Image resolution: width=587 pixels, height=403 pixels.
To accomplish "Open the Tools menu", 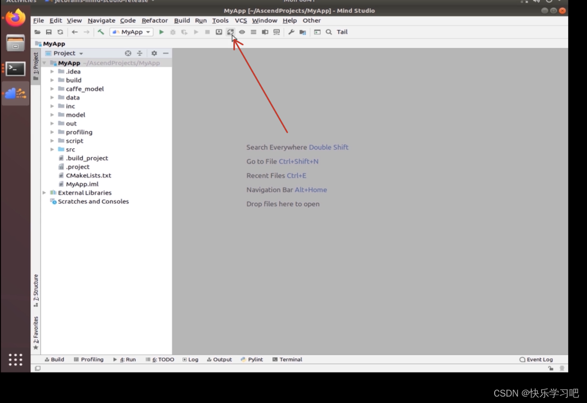I will [220, 20].
